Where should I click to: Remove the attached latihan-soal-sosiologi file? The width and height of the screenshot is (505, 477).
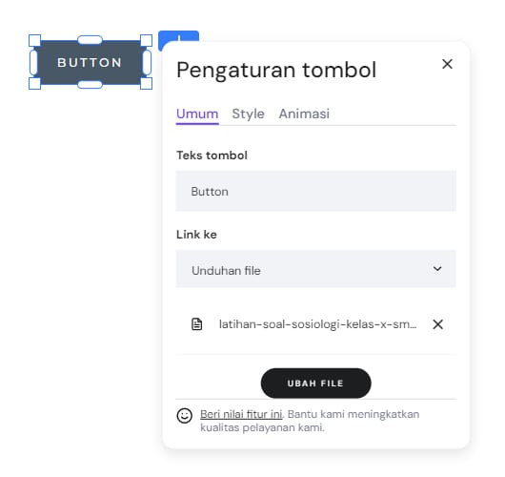[437, 324]
